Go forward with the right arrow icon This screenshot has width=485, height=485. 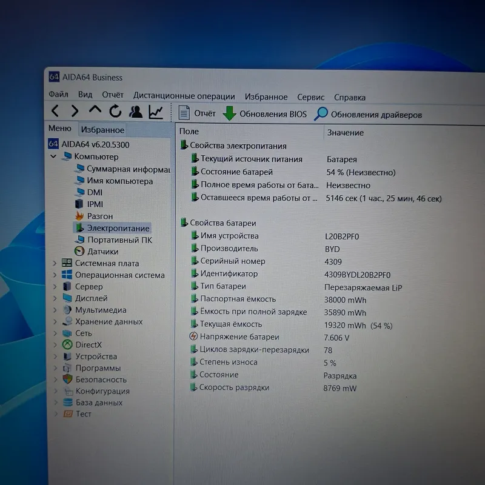click(75, 110)
